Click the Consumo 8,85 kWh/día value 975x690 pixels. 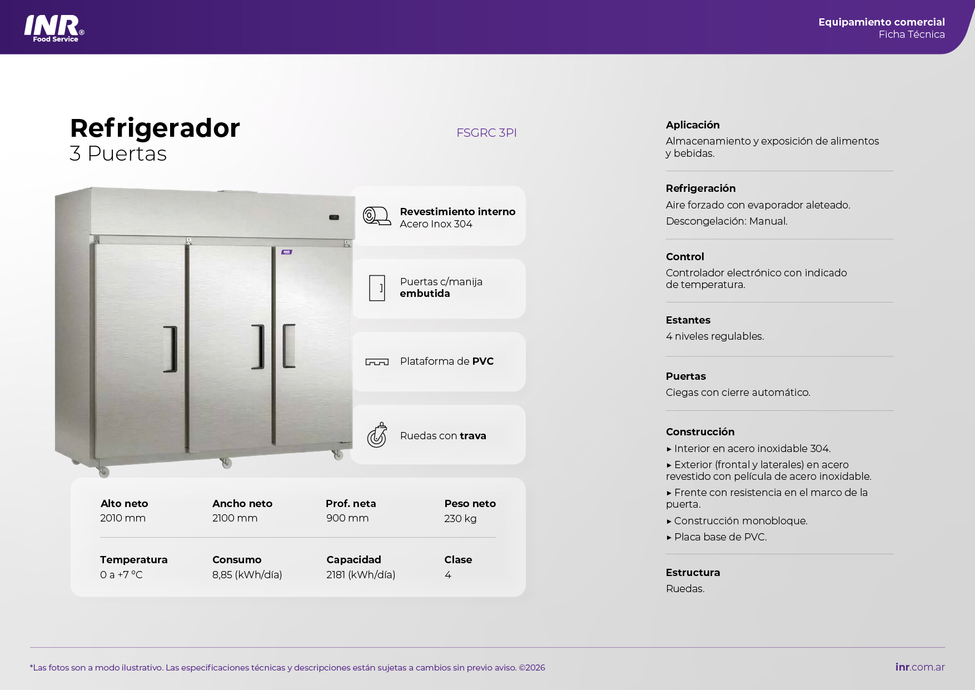[247, 575]
